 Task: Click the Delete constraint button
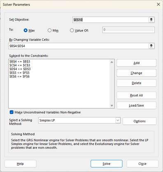point(136,83)
